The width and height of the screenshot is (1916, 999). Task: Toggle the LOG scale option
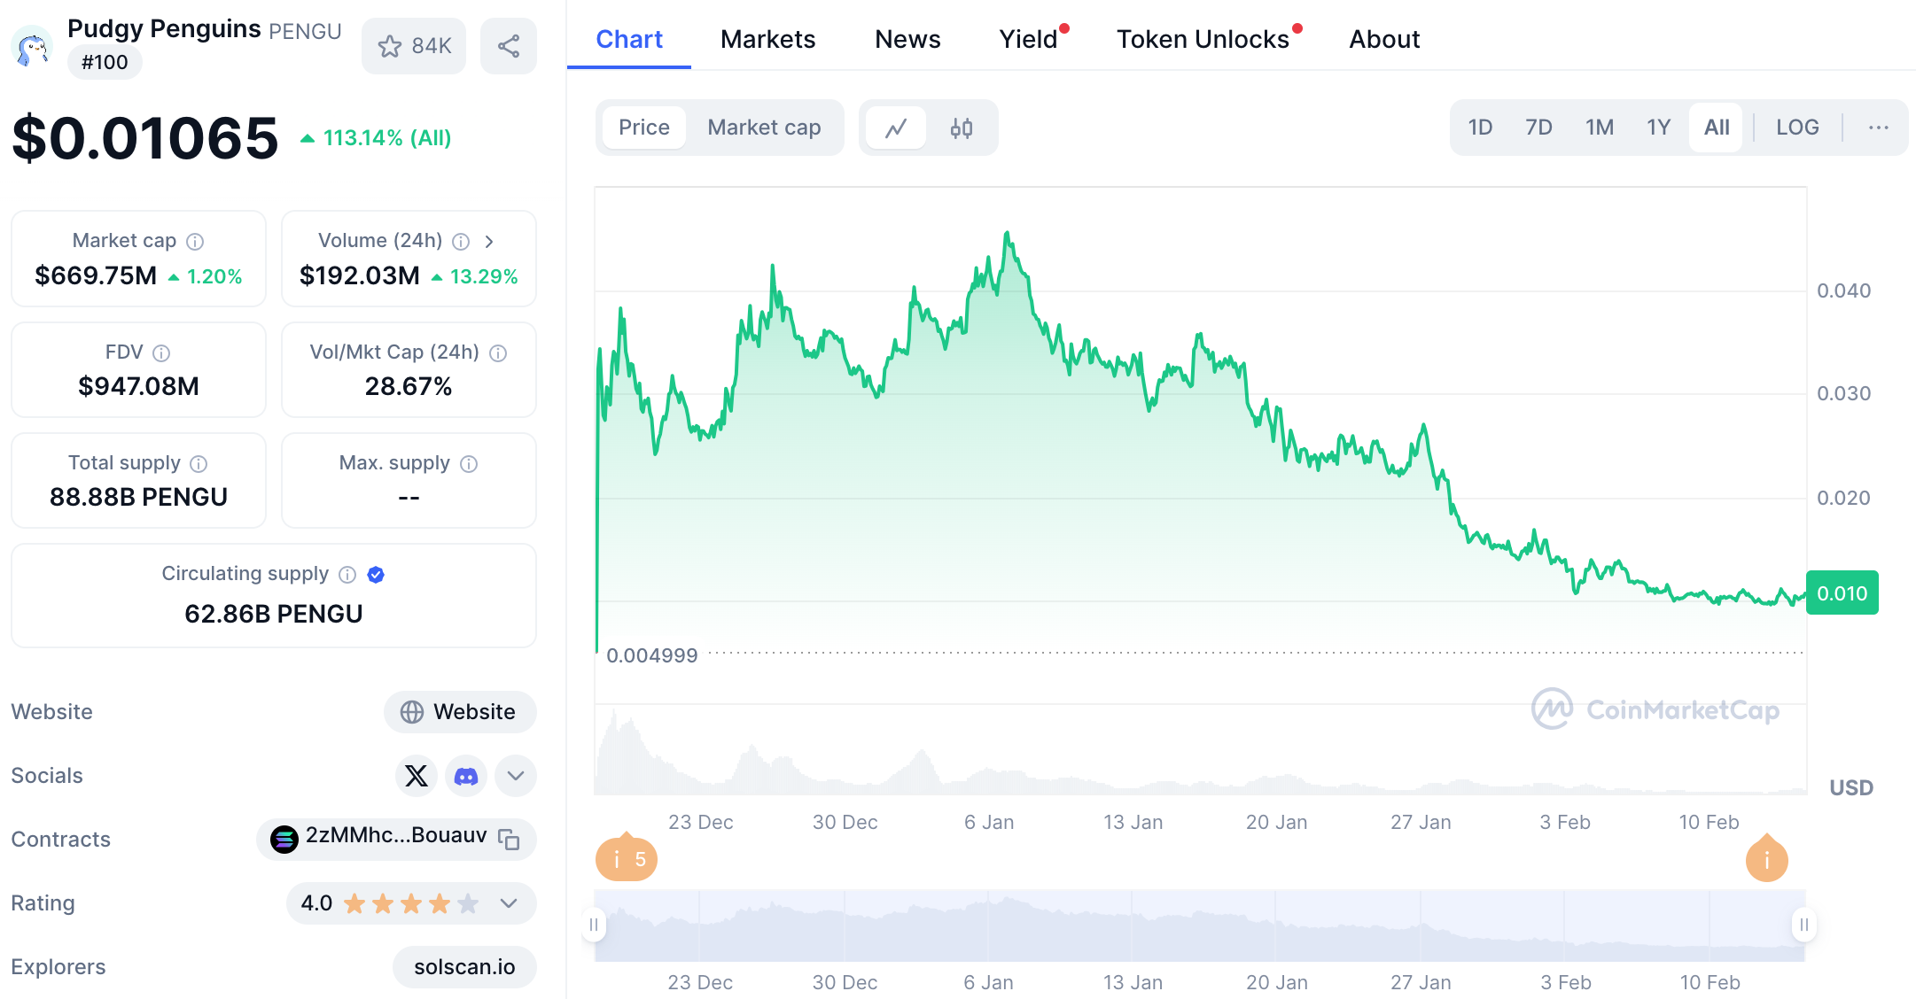coord(1796,128)
